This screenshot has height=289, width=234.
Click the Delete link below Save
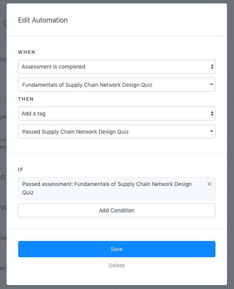click(116, 265)
